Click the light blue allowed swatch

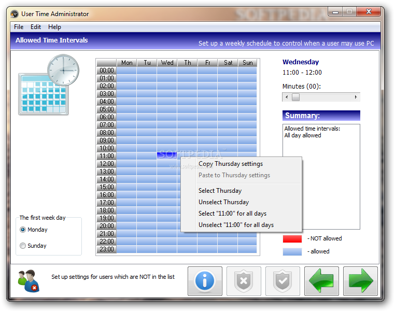[x=292, y=251]
